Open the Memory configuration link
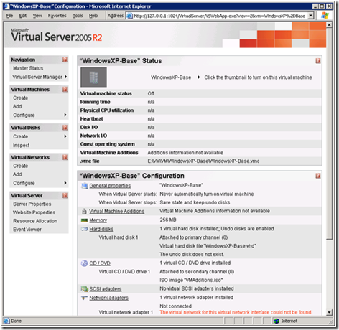Viewport: 339px width, 330px height. tap(98, 220)
